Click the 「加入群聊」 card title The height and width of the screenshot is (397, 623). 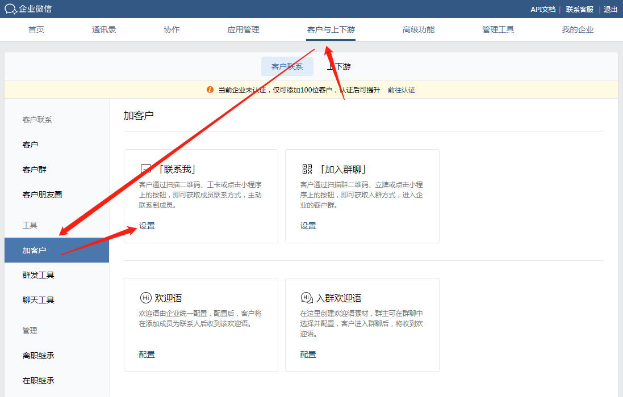click(x=343, y=170)
